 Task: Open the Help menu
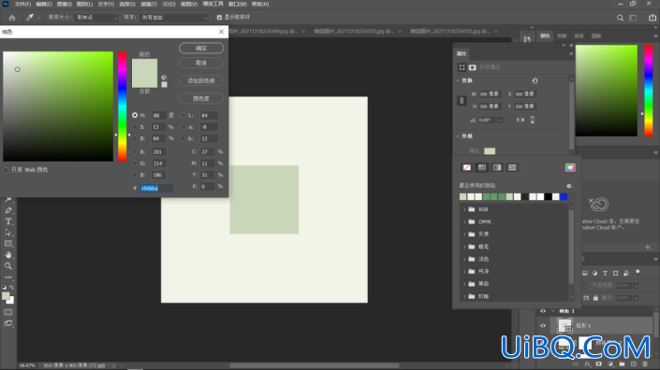(x=260, y=4)
